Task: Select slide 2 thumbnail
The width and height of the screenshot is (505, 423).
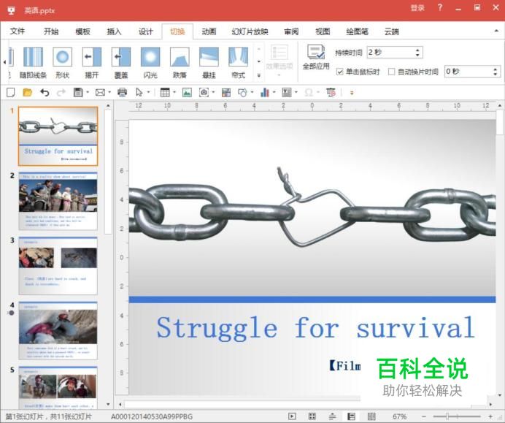Action: (58, 201)
